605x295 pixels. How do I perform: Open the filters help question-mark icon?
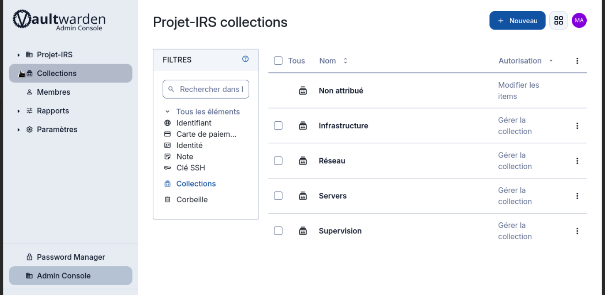245,59
